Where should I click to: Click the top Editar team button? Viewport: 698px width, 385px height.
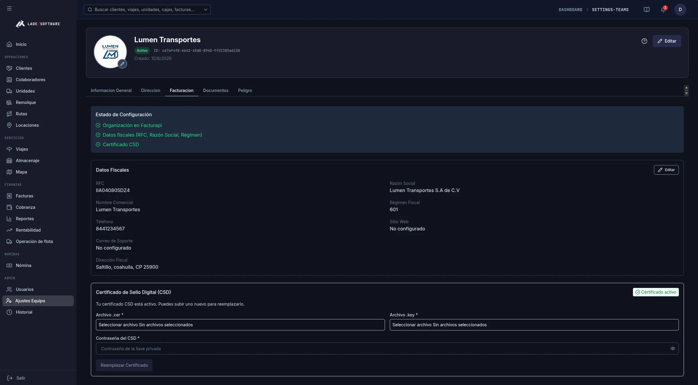point(667,41)
